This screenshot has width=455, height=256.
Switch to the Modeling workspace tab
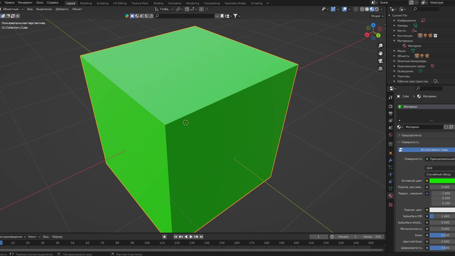86,3
